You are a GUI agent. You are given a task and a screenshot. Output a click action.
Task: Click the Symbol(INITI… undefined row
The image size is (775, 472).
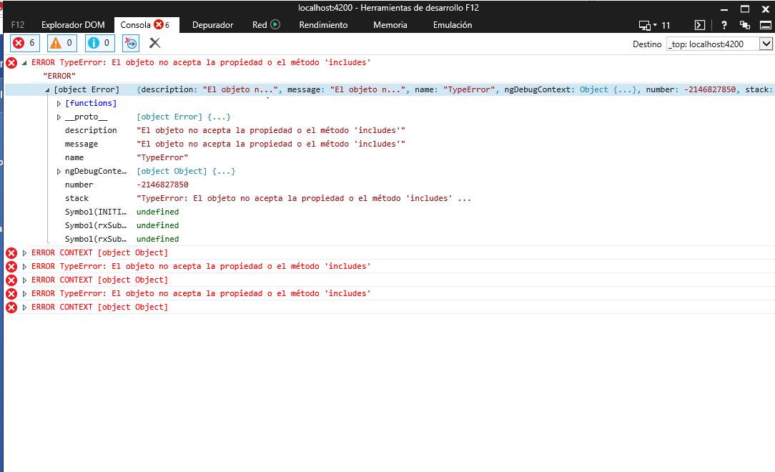pos(122,212)
